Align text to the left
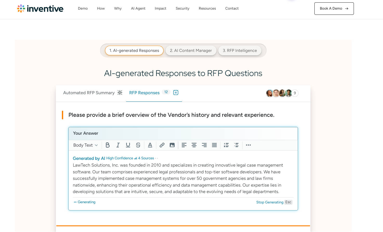Image resolution: width=383 pixels, height=232 pixels. [184, 145]
